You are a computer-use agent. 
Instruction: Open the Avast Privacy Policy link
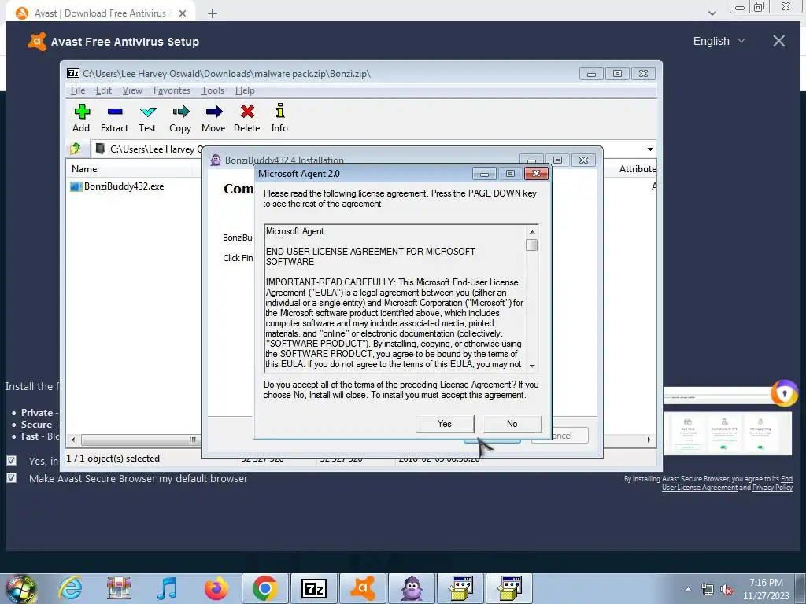tap(772, 488)
